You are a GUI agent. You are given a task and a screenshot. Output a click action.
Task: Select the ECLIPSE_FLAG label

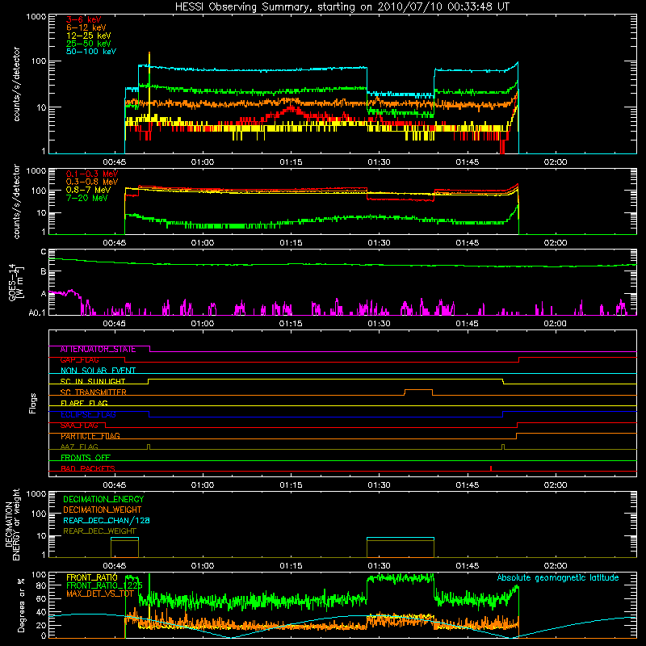point(88,414)
